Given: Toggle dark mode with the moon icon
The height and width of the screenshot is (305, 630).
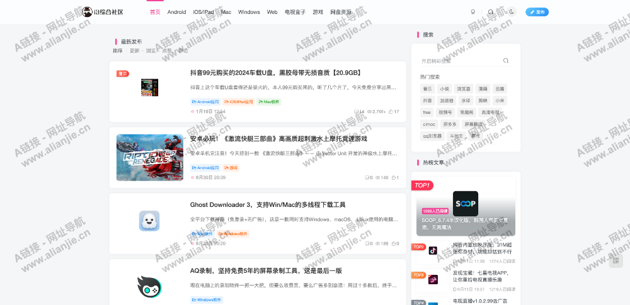Looking at the screenshot, I should (512, 12).
